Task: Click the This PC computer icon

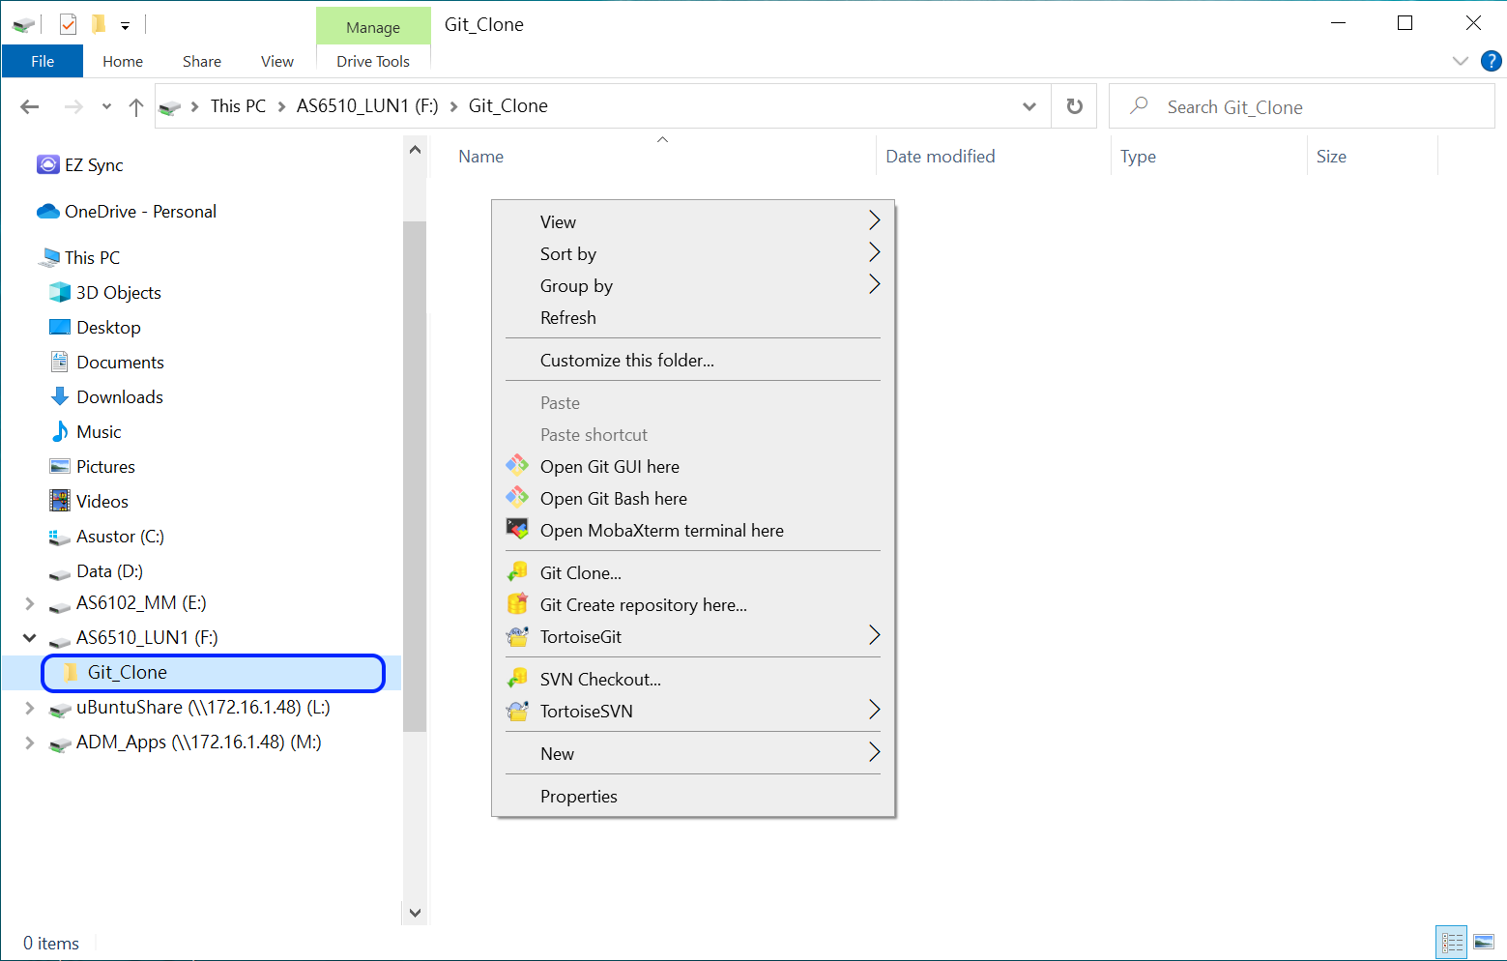Action: [48, 257]
